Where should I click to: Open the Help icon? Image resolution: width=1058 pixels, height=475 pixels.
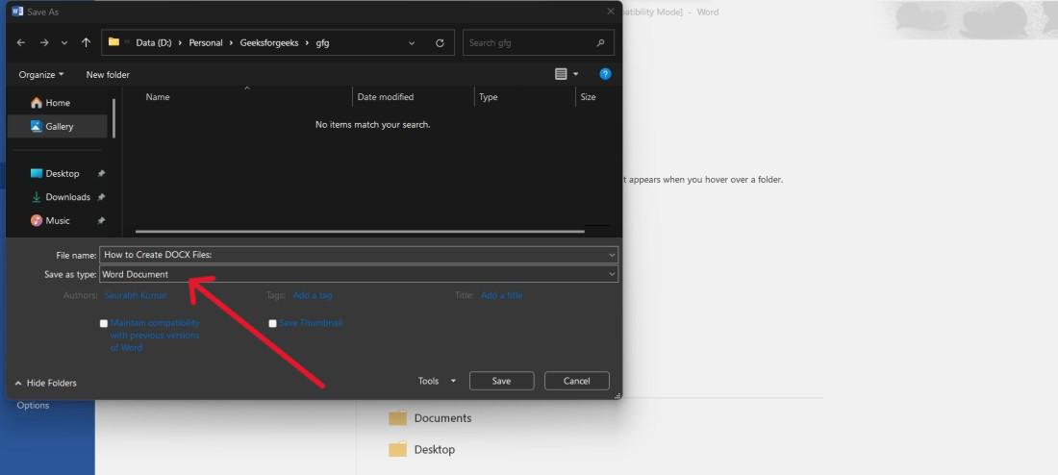[x=605, y=74]
